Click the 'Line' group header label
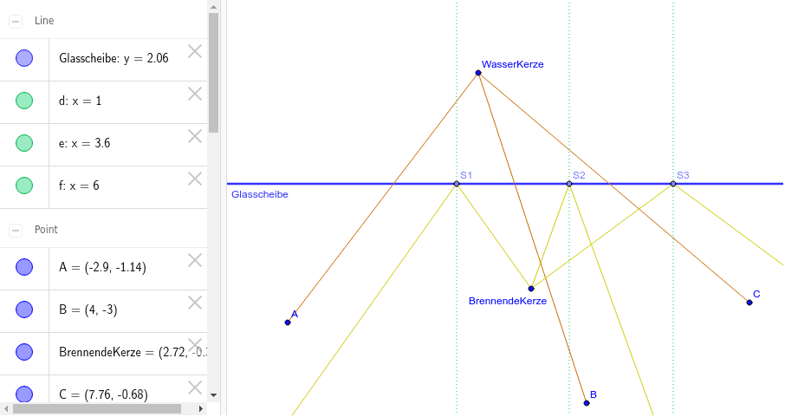Viewport: 785px width, 417px height. click(44, 21)
